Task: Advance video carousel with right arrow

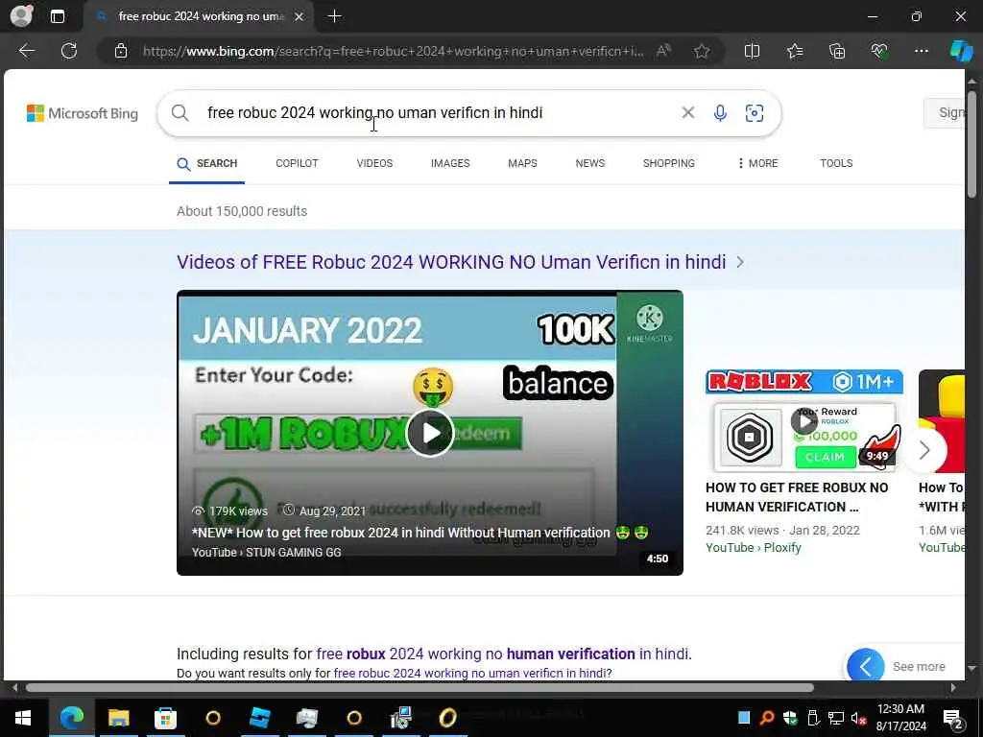Action: [x=924, y=450]
